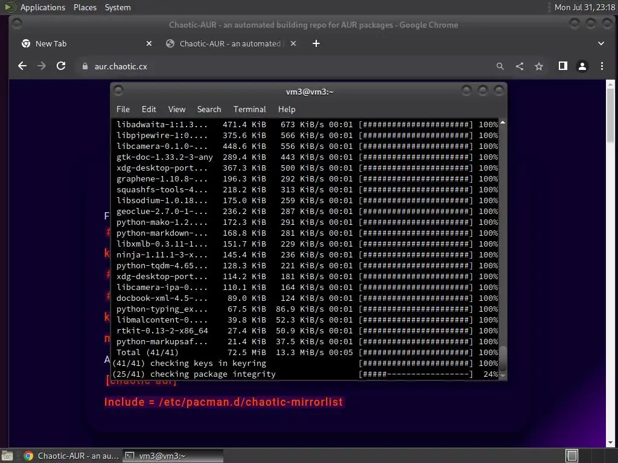Click the ninja-1.11.1-3-x... line
This screenshot has height=463, width=618.
coord(307,255)
